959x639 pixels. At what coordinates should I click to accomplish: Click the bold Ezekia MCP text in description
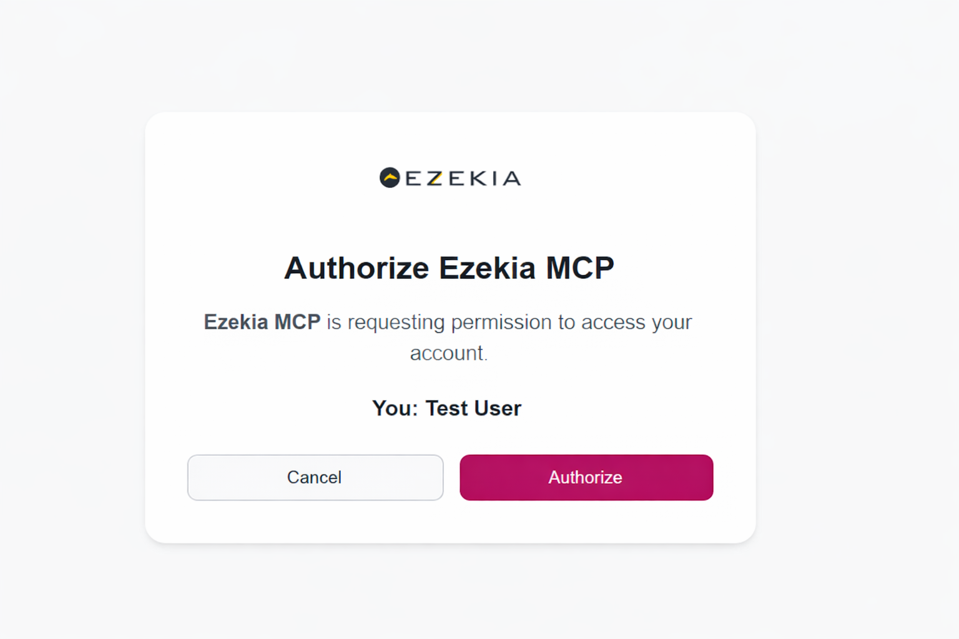click(262, 322)
